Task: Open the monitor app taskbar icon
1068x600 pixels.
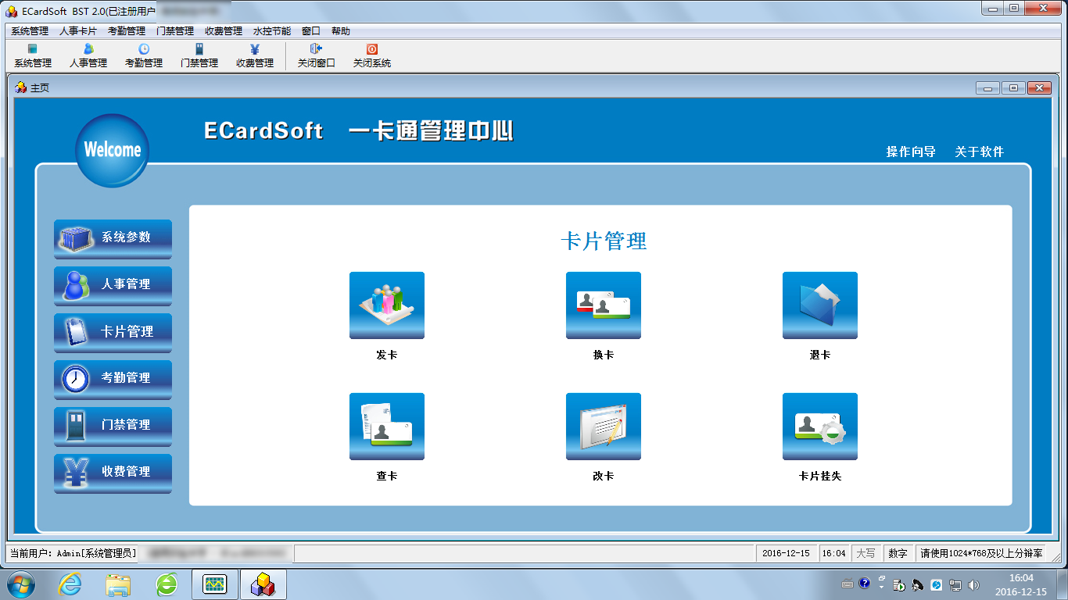Action: tap(215, 584)
